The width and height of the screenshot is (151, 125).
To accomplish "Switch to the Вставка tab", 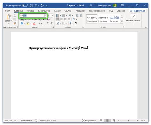I will pyautogui.click(x=30, y=11).
